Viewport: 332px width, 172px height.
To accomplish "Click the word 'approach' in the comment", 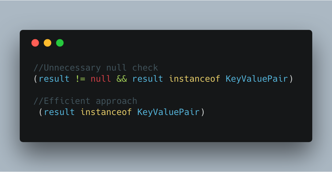I will coord(116,101).
